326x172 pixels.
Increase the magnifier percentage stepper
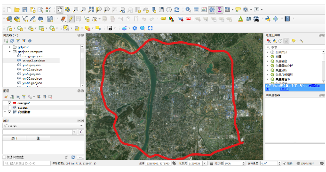244,162
